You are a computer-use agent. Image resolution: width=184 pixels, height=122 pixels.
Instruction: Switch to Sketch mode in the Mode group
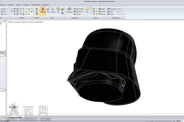click(x=37, y=9)
